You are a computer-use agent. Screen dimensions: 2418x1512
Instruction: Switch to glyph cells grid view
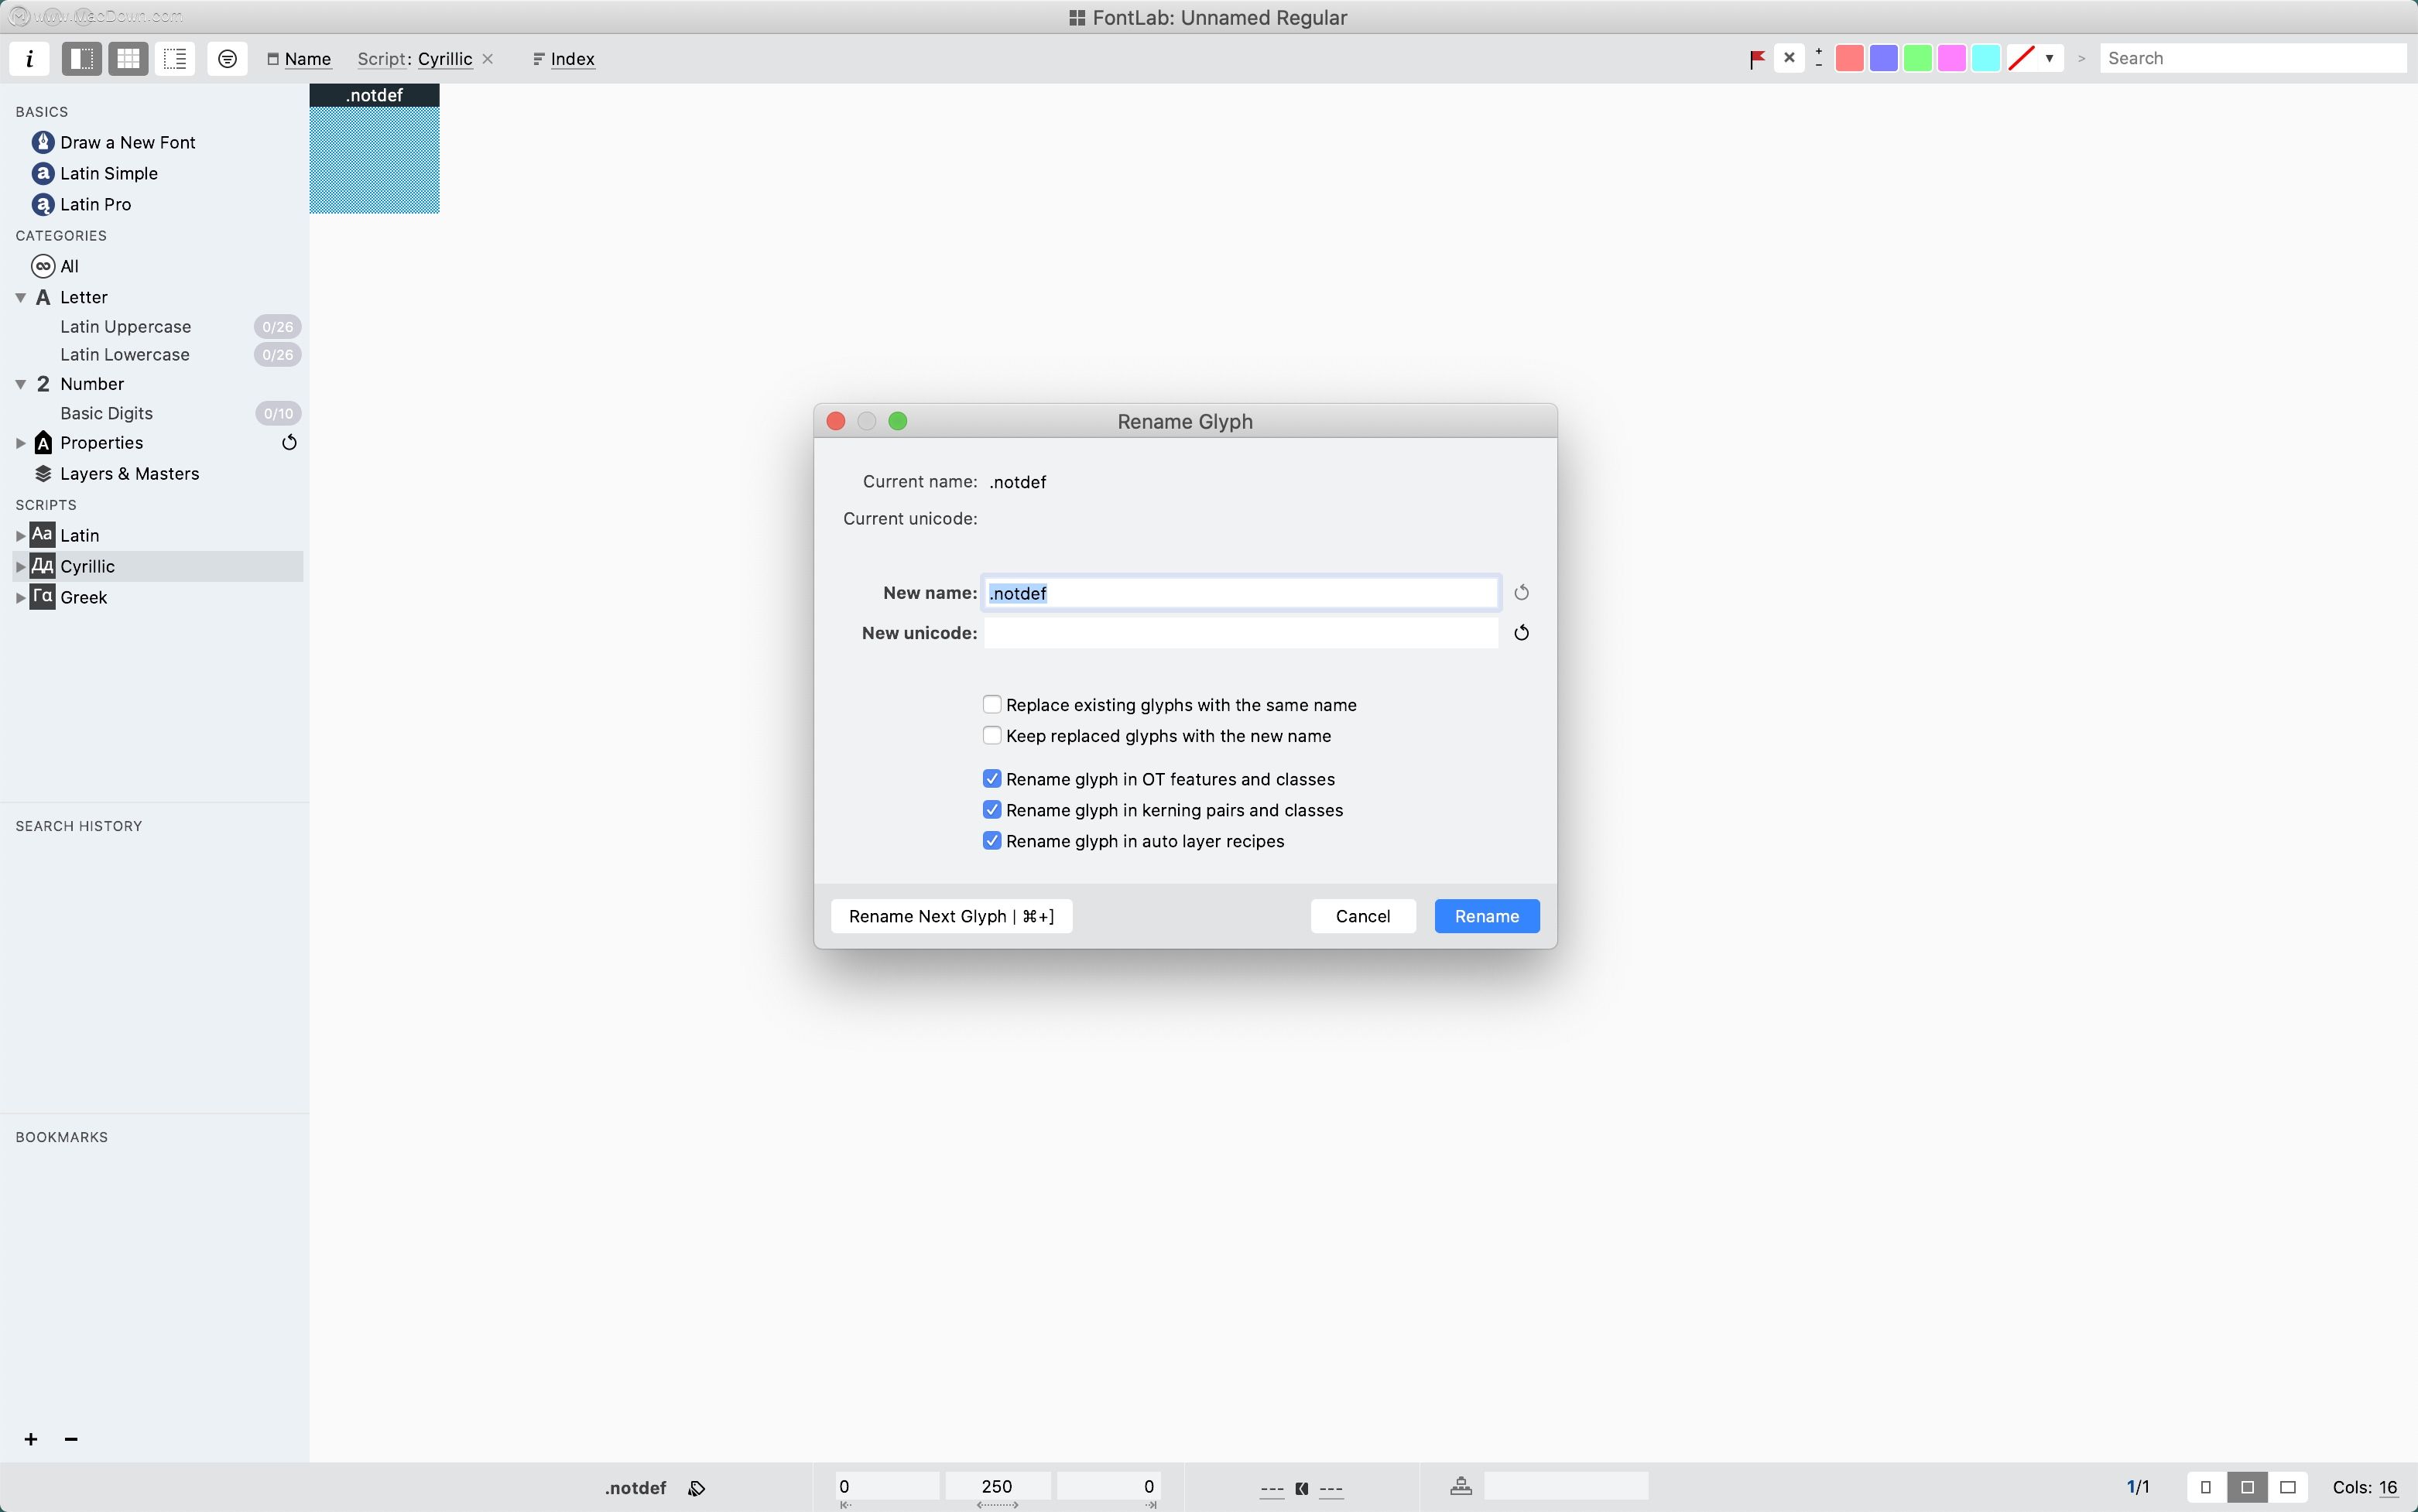[128, 58]
